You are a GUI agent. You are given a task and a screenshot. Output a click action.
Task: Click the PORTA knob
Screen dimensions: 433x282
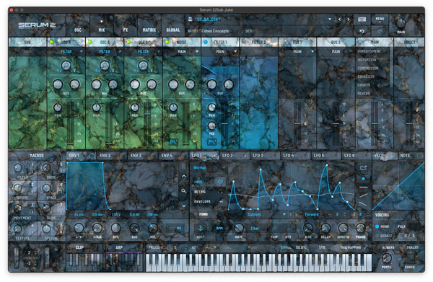coord(386,257)
